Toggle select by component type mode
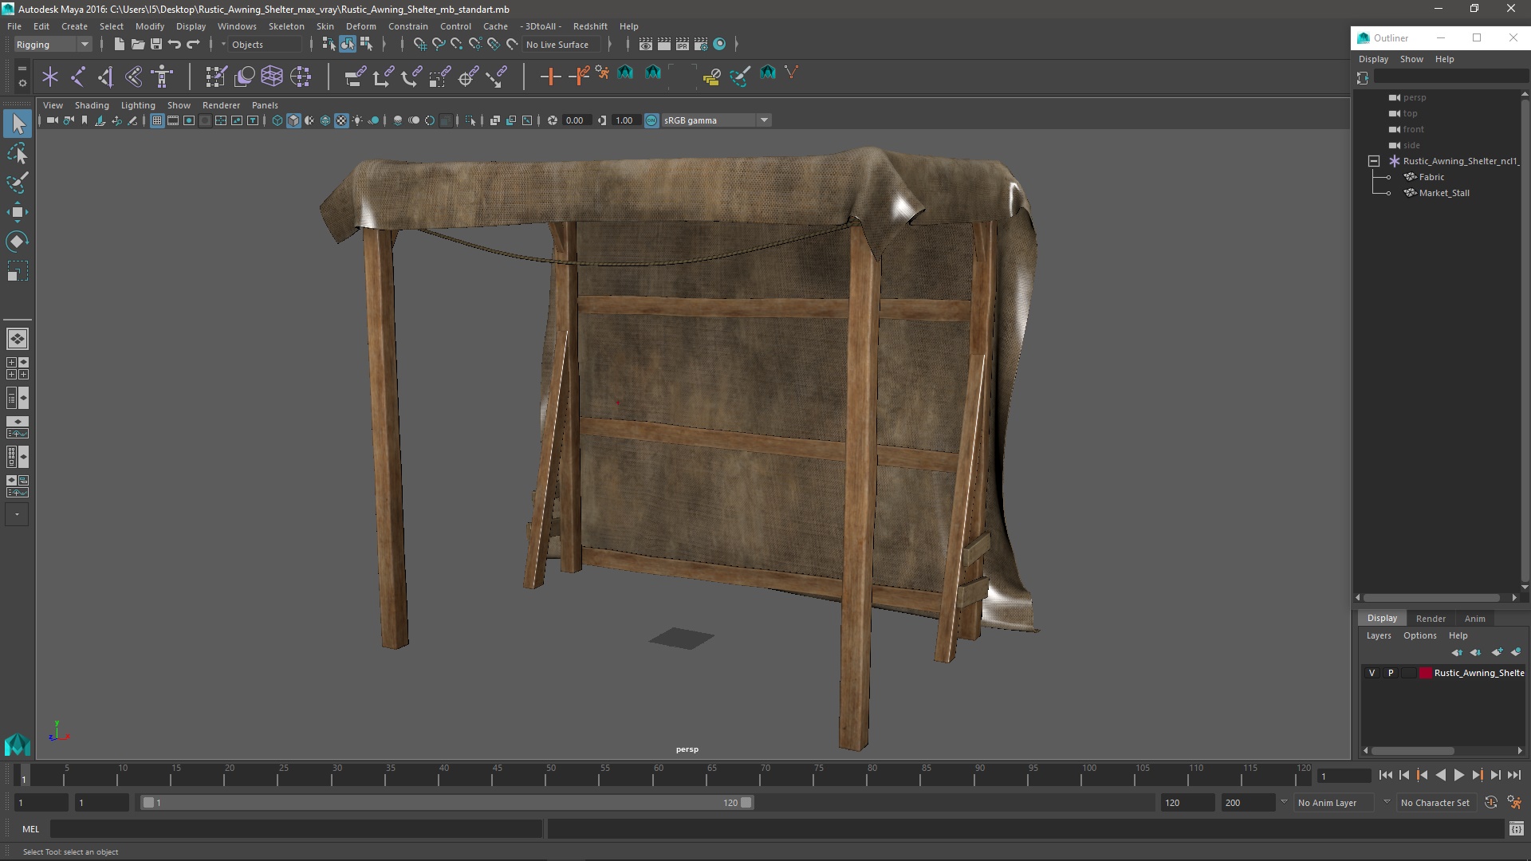This screenshot has width=1531, height=861. click(366, 45)
